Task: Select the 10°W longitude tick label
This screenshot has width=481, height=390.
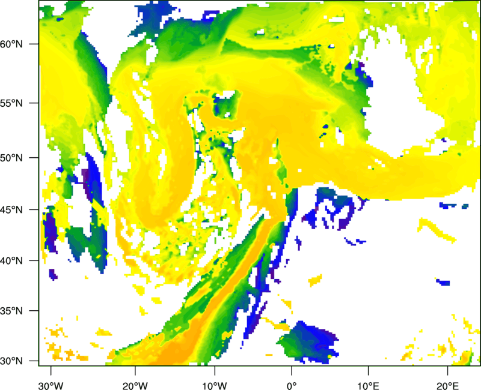Action: tap(215, 386)
